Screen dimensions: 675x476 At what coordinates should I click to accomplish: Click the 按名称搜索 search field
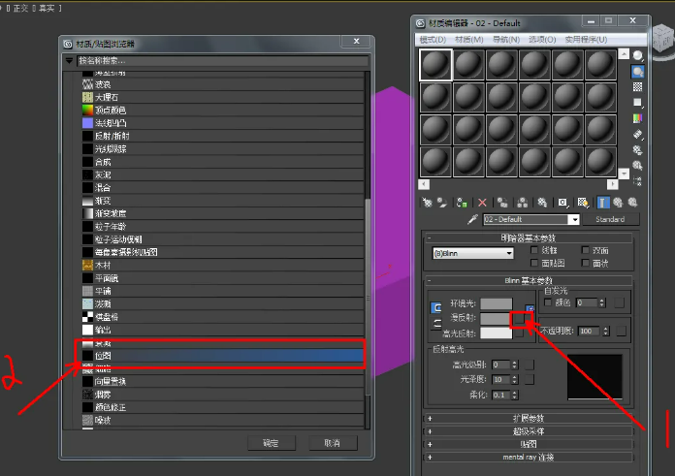click(222, 61)
